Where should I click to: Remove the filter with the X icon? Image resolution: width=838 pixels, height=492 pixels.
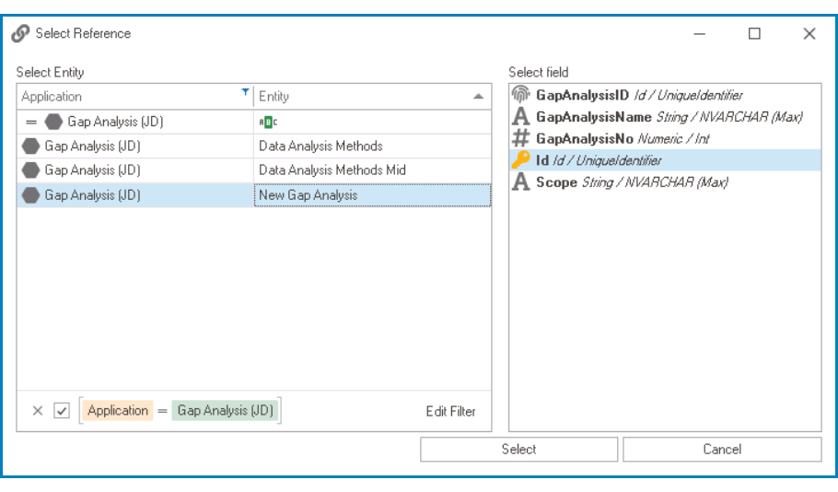[x=38, y=411]
